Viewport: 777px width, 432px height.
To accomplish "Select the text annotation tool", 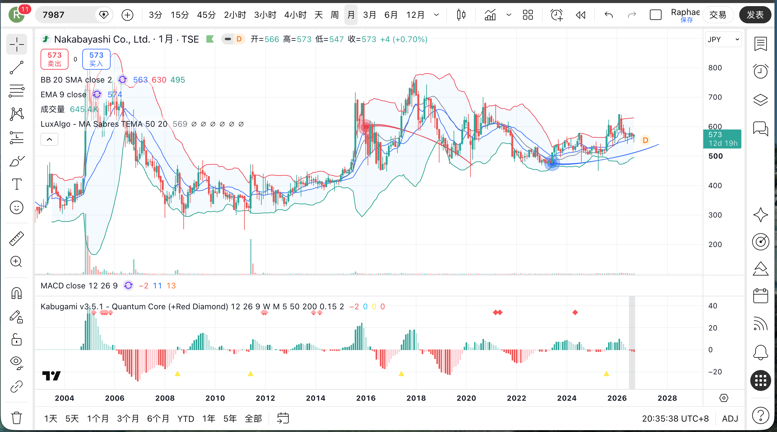I will 17,184.
